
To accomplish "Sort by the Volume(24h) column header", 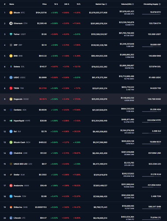I will pos(126,4).
